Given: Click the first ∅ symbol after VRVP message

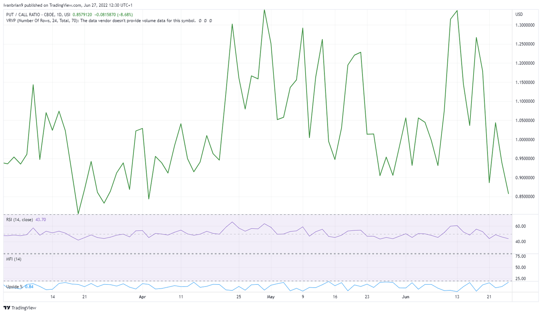Looking at the screenshot, I should point(200,21).
